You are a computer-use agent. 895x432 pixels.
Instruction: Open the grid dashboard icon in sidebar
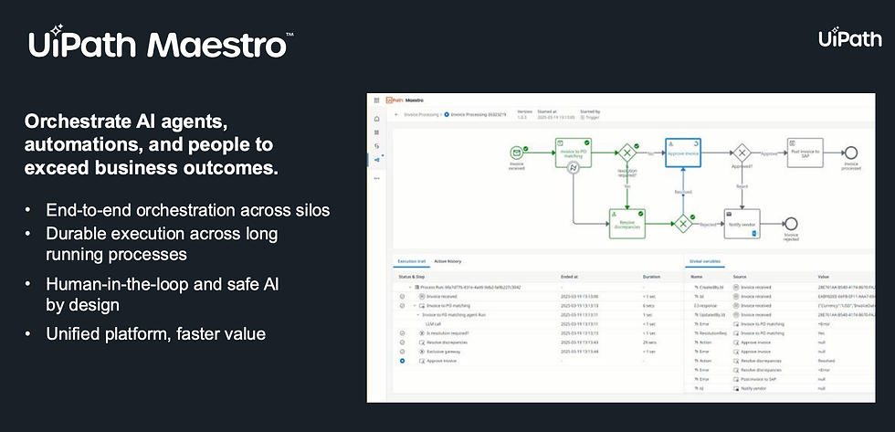(x=376, y=132)
